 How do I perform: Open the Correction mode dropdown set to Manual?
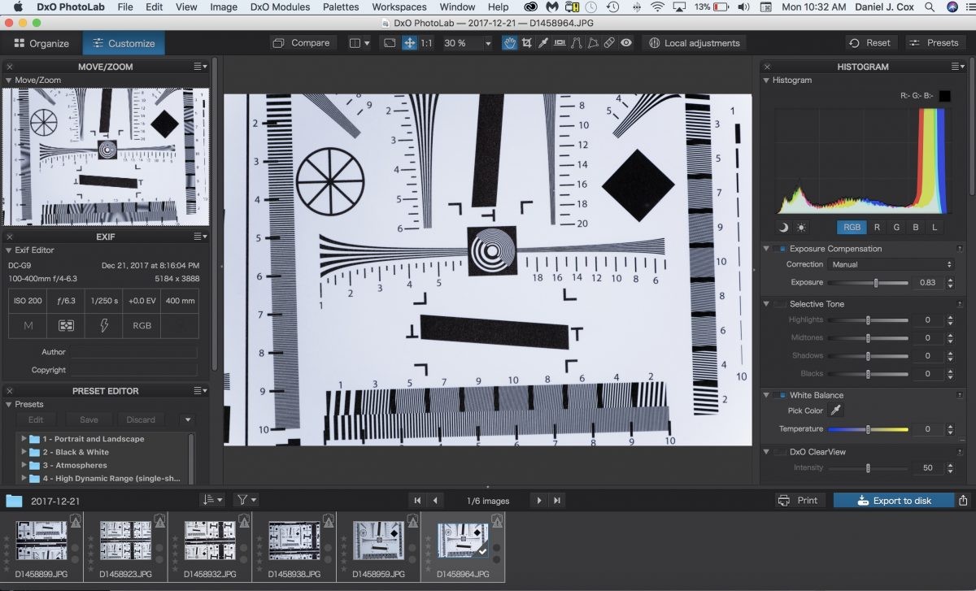(891, 264)
